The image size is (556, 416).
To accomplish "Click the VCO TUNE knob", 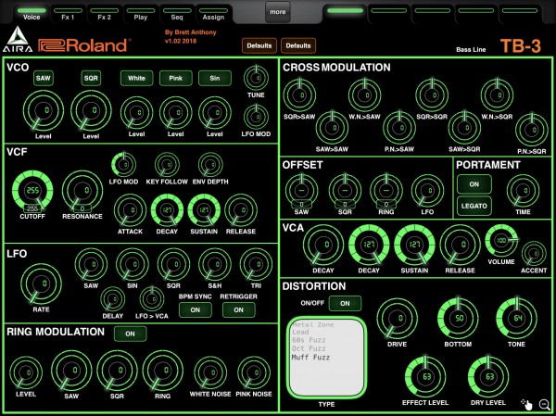I will coord(256,78).
